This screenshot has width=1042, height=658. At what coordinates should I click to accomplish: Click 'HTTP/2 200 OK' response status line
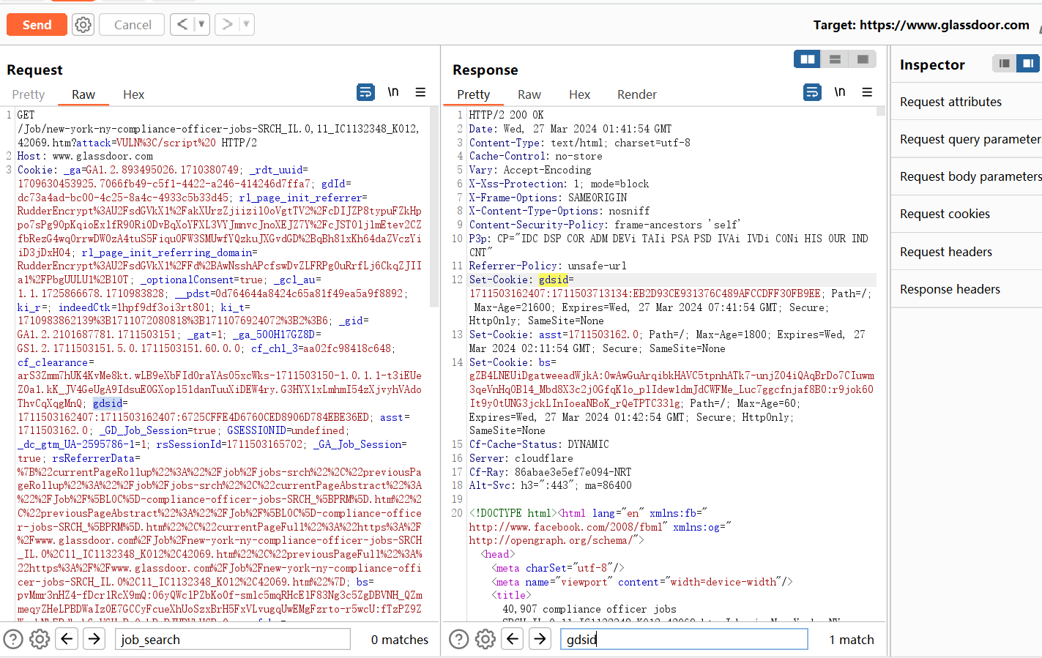(506, 115)
